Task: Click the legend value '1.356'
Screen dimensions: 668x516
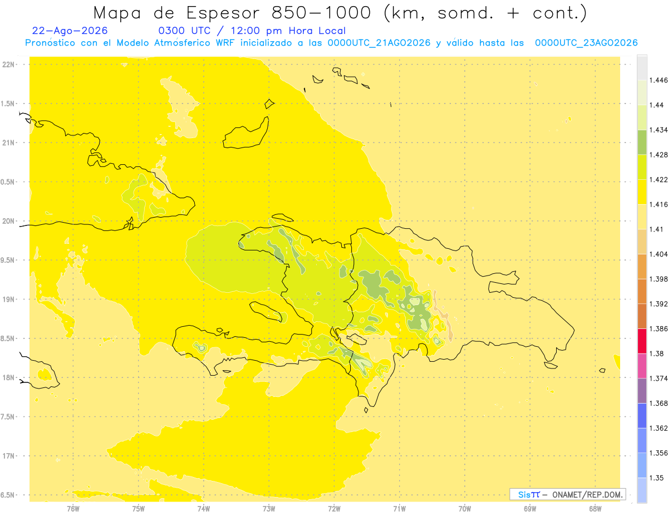Action: click(x=658, y=453)
